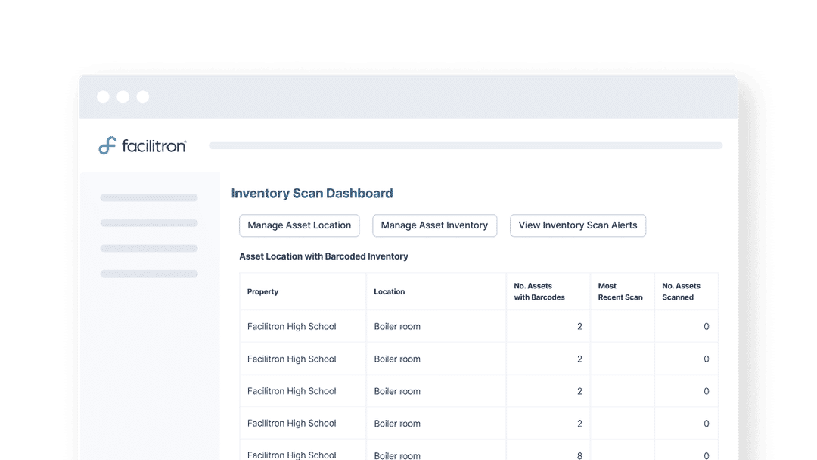This screenshot has height=460, width=817.
Task: Click the Facilitron wordmark text
Action: tap(154, 146)
